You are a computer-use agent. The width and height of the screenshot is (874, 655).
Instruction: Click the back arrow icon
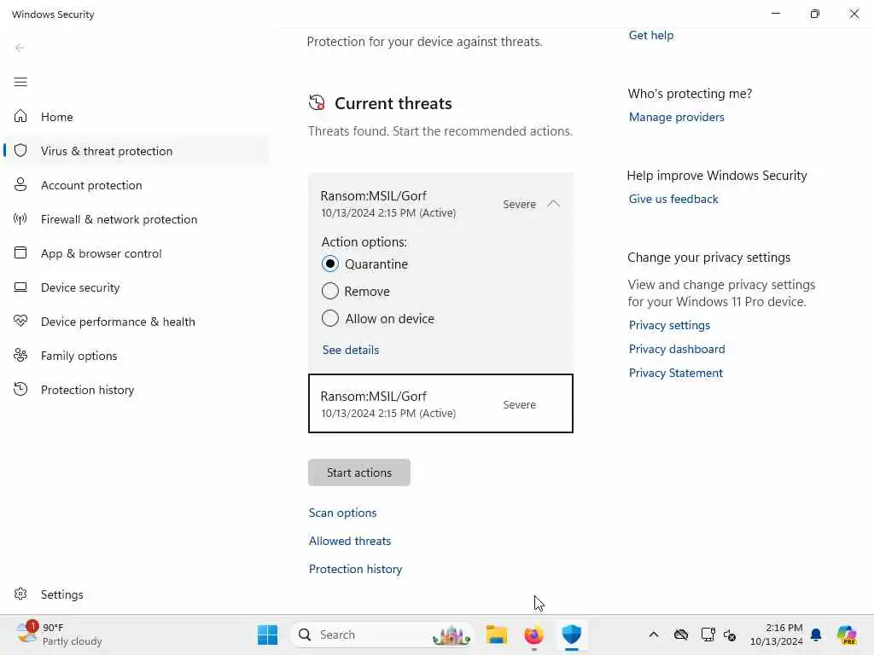click(20, 48)
